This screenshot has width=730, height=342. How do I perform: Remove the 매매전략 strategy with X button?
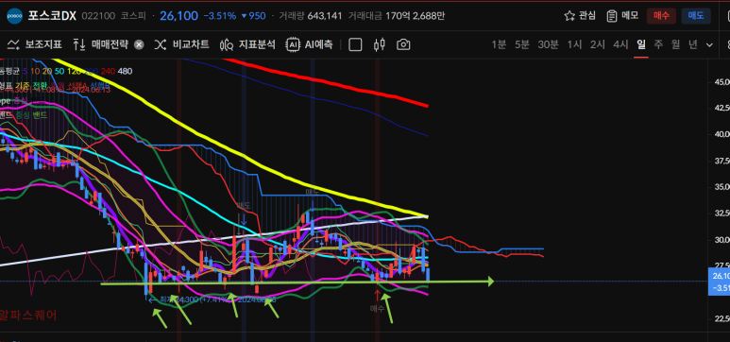point(139,44)
